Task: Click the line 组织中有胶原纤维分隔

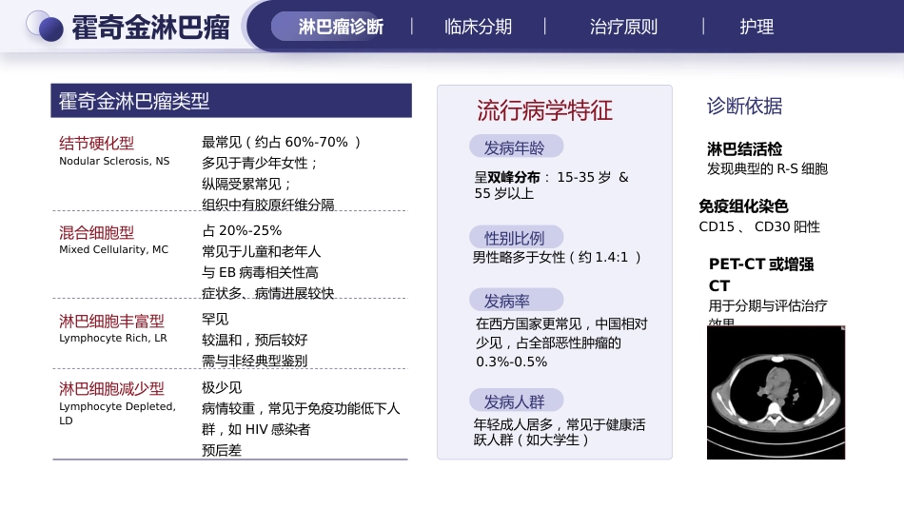Action: [268, 205]
